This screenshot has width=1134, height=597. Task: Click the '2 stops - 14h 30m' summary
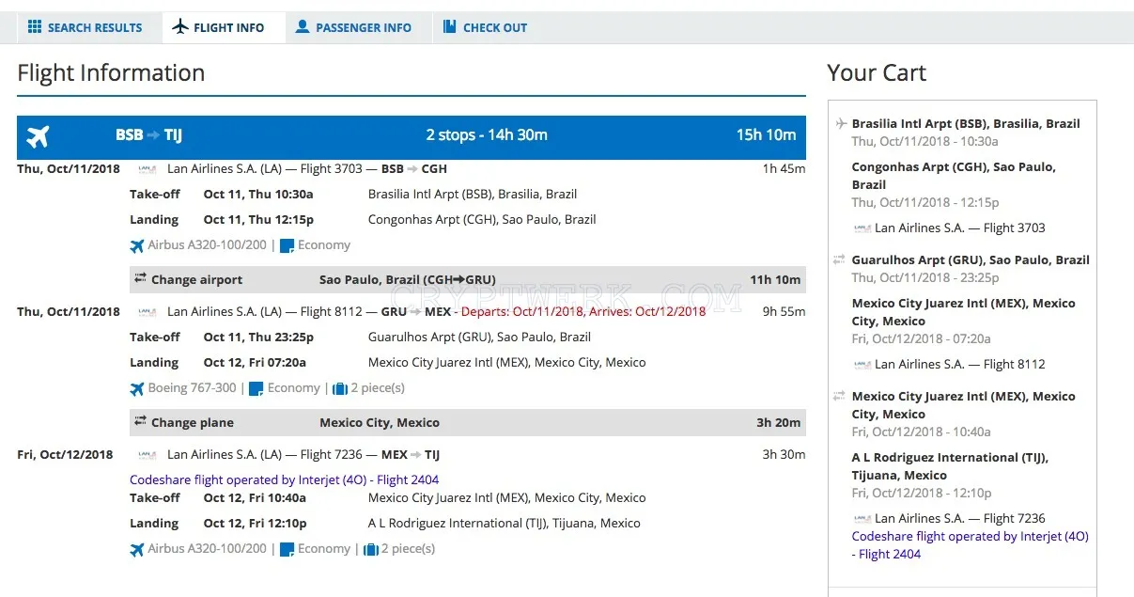coord(487,135)
